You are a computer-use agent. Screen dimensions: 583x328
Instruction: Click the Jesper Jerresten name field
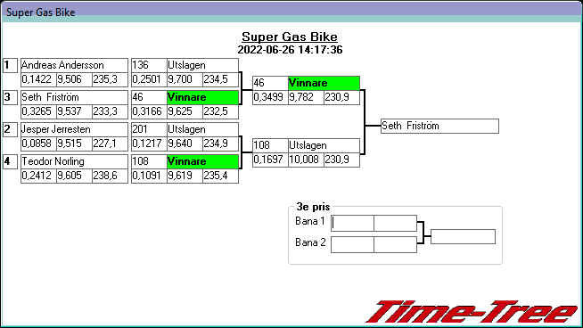point(74,129)
